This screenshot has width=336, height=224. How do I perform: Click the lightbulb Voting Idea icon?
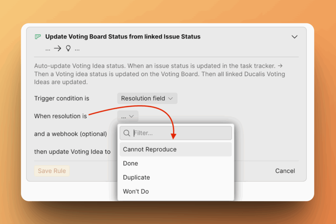click(x=68, y=49)
